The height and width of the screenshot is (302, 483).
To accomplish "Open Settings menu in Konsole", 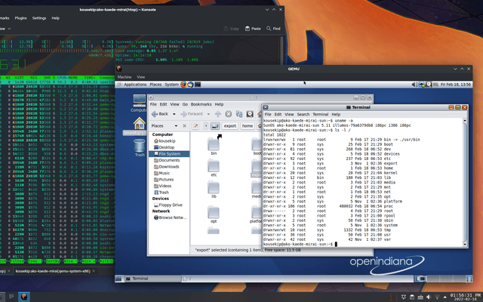I will [x=39, y=18].
